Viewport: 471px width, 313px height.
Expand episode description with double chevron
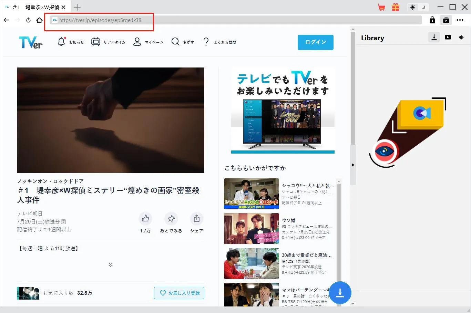click(111, 264)
